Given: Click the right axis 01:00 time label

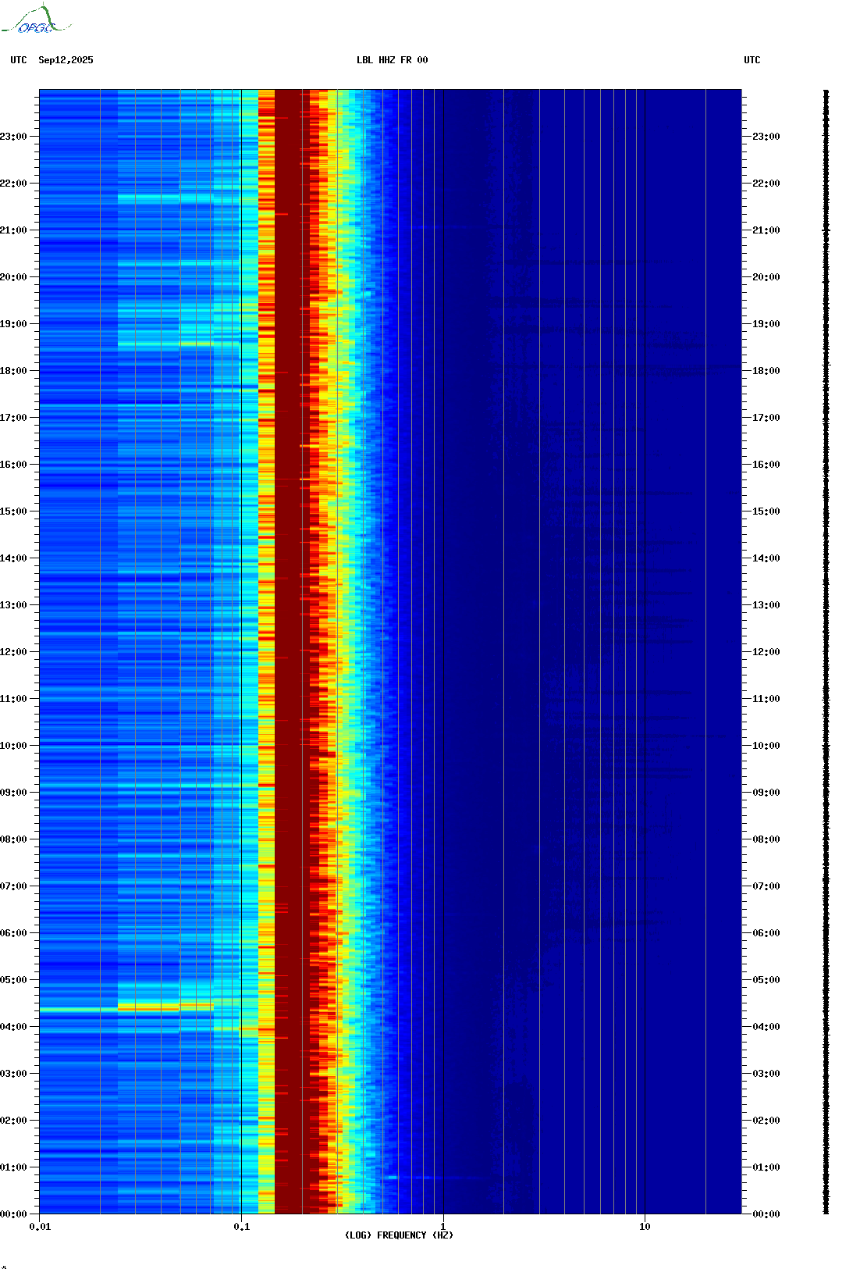Looking at the screenshot, I should pyautogui.click(x=766, y=1167).
